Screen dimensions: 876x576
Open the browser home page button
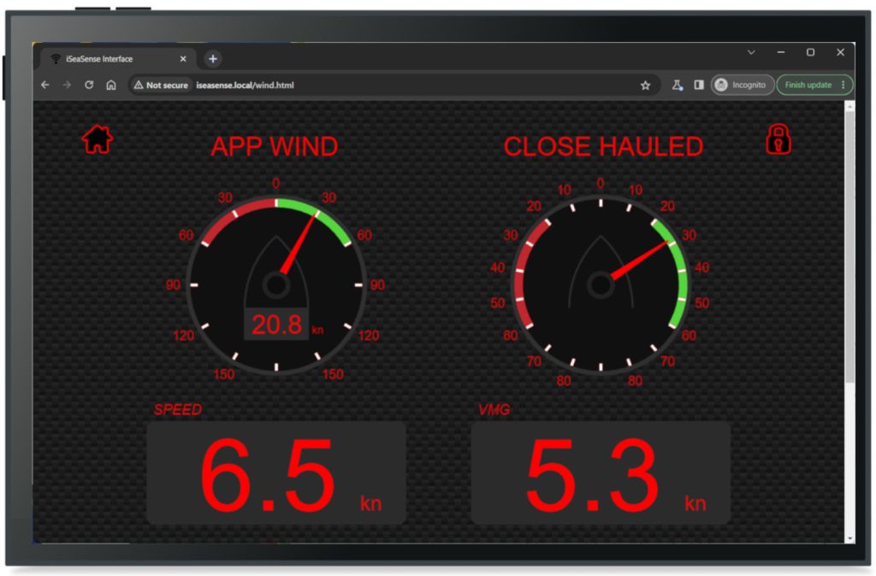(x=111, y=85)
